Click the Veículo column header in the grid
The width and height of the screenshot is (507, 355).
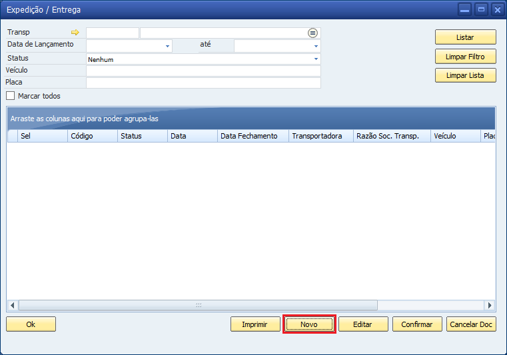(456, 136)
